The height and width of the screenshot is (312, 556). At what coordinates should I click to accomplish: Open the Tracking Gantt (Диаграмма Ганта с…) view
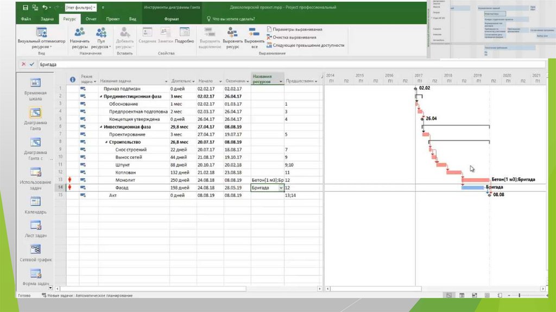pos(35,149)
